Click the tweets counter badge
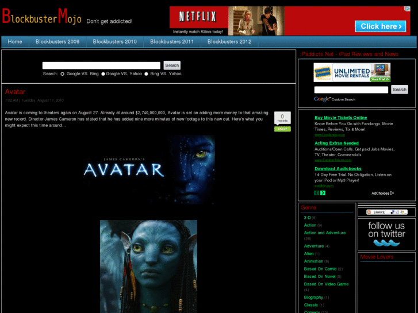Screen dimensions: 418x313 click(x=282, y=118)
